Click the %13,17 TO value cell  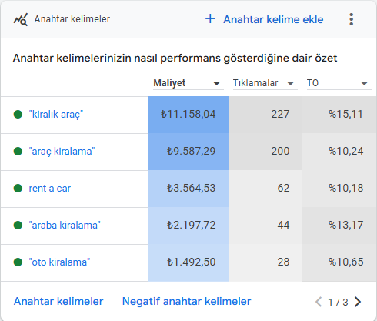click(339, 226)
